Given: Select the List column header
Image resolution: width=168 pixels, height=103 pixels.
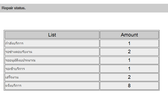Looking at the screenshot, I should (x=52, y=35).
